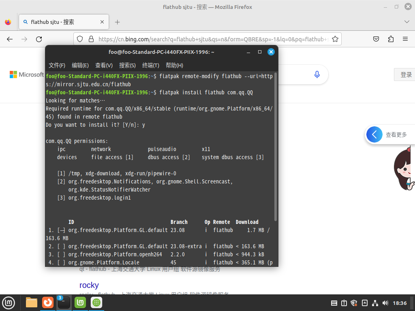Expand the list all tabs dropdown
Screen dimensions: 415x311
pyautogui.click(x=407, y=22)
